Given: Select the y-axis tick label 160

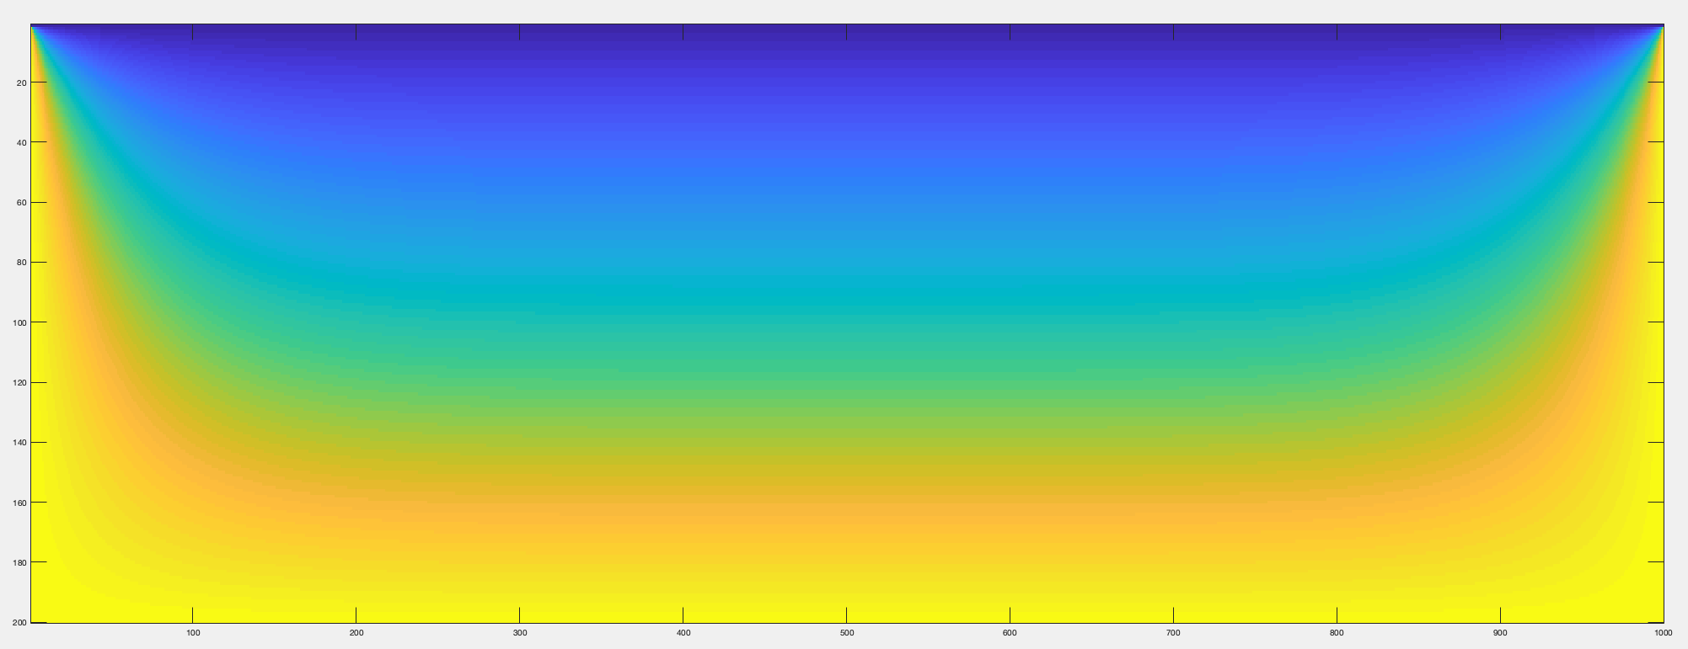Looking at the screenshot, I should click(19, 503).
